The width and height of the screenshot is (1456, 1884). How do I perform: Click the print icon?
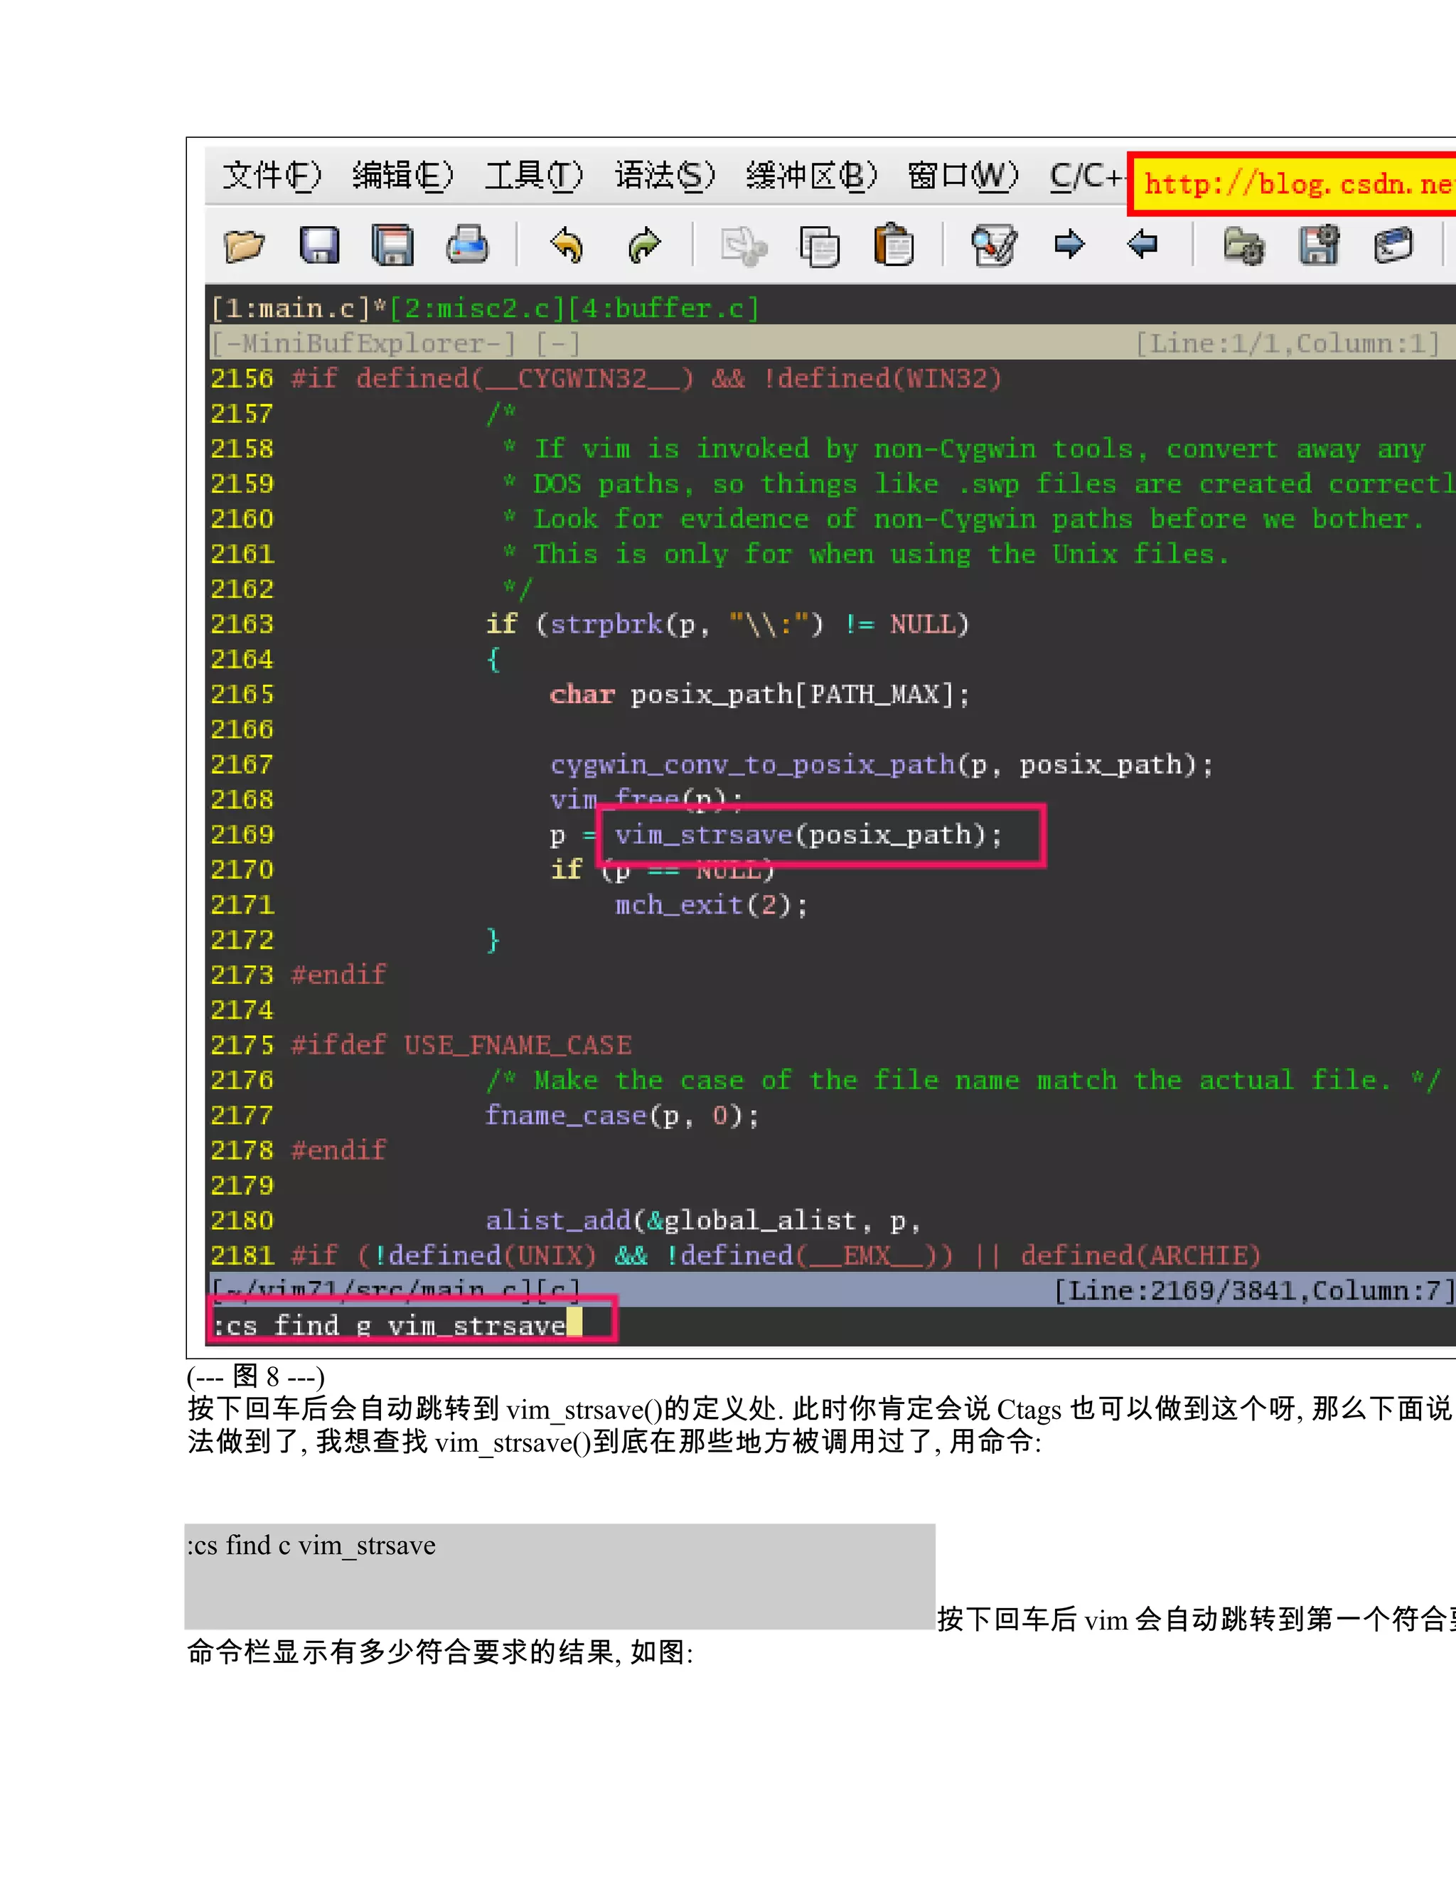(468, 245)
